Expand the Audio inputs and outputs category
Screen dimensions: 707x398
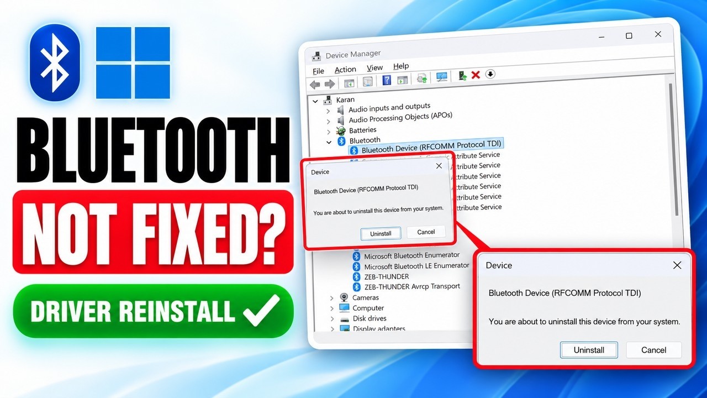point(328,111)
